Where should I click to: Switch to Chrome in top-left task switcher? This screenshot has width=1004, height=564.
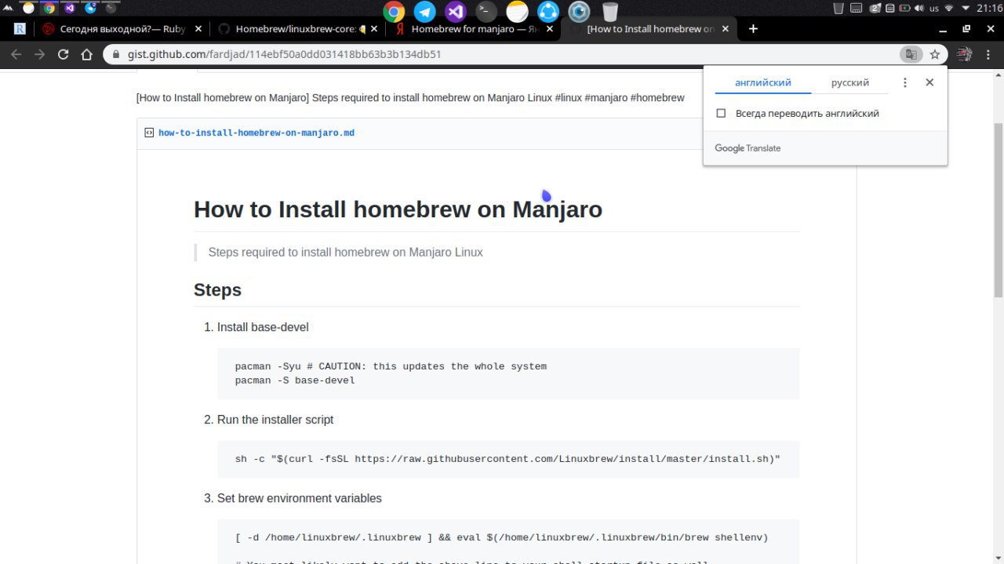coord(49,9)
